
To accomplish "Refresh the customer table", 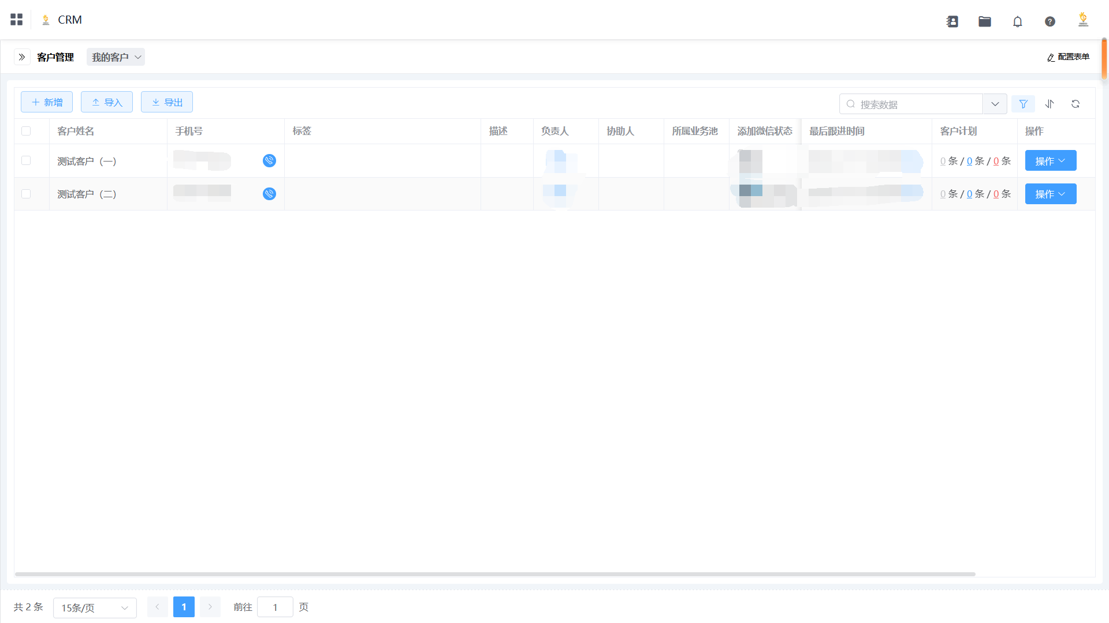I will pyautogui.click(x=1075, y=104).
